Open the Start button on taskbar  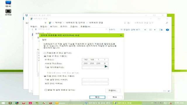(3, 103)
